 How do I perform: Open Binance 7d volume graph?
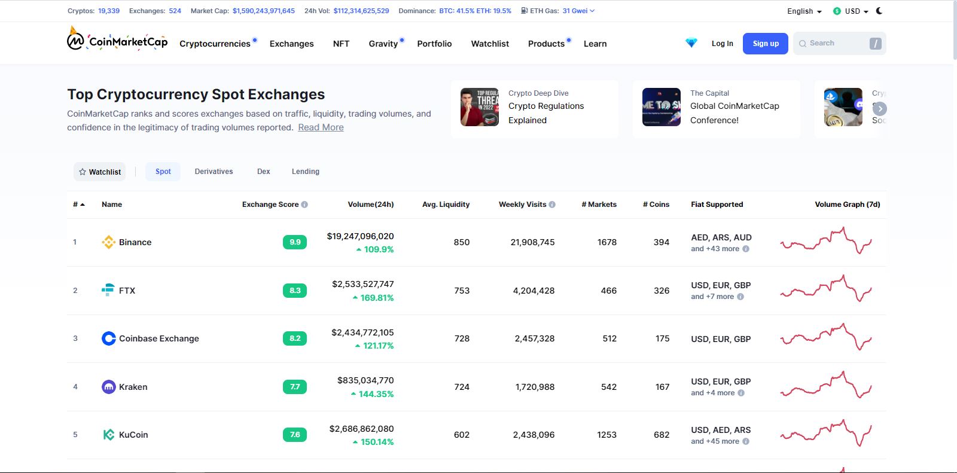(x=826, y=241)
